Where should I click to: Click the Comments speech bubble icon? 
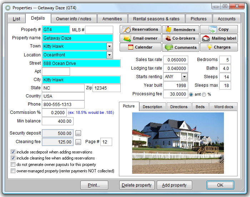169,47
